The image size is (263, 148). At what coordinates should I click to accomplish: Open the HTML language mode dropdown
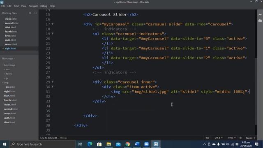[x=232, y=138]
